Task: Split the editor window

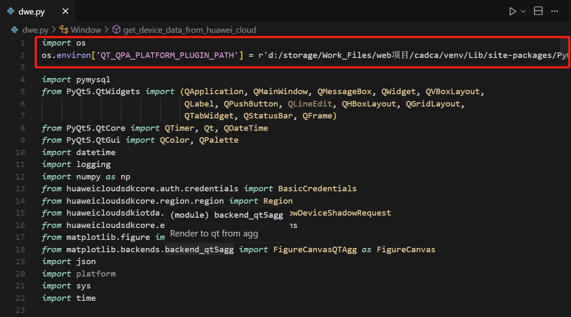Action: pyautogui.click(x=538, y=11)
